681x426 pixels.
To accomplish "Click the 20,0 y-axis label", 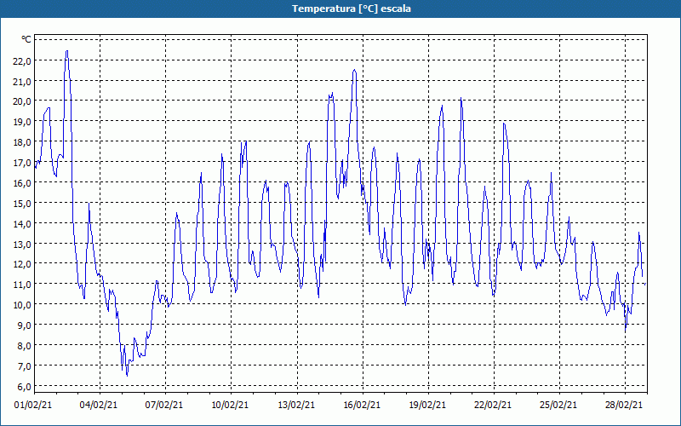I will [x=22, y=101].
